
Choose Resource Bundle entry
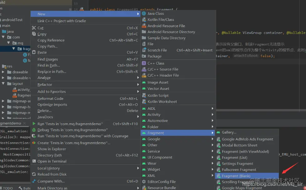pos(177,188)
